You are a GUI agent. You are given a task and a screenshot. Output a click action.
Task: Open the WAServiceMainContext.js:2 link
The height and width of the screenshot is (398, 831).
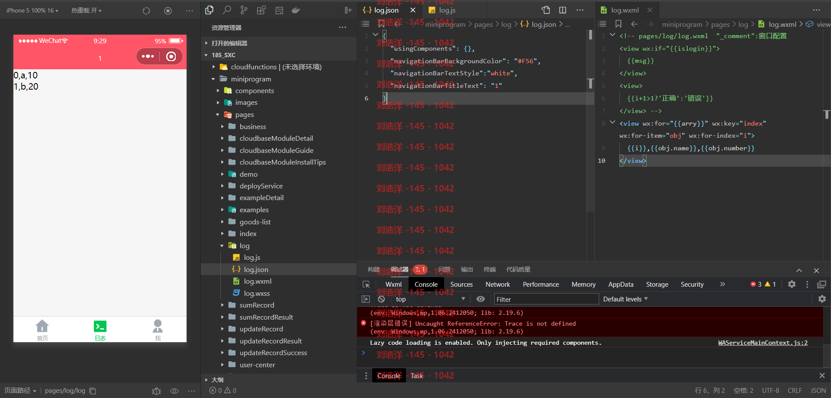click(x=763, y=343)
